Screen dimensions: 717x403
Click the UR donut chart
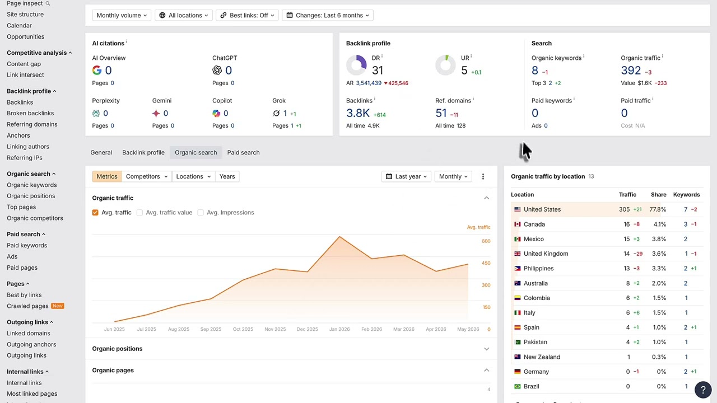[x=445, y=65]
